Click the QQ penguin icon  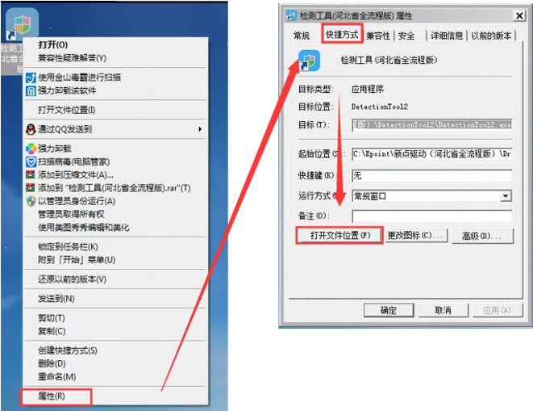coord(31,129)
